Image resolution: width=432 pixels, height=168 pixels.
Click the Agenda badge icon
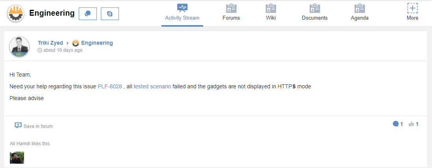tap(360, 8)
